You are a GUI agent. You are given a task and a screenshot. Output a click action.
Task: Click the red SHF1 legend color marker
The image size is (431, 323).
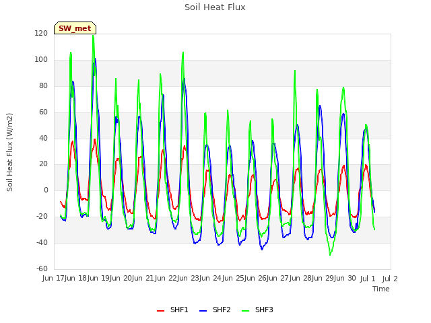click(160, 311)
